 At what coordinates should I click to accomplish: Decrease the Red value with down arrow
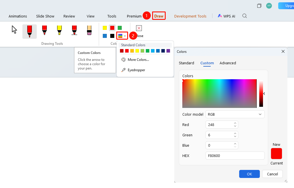click(x=235, y=126)
